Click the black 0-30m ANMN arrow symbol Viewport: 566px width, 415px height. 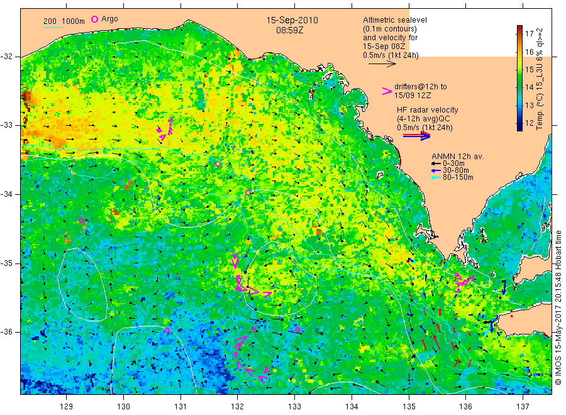[436, 163]
